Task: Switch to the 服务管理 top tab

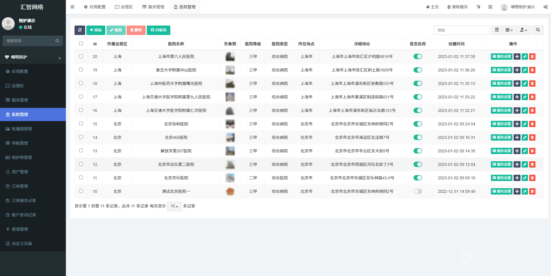Action: 153,7
